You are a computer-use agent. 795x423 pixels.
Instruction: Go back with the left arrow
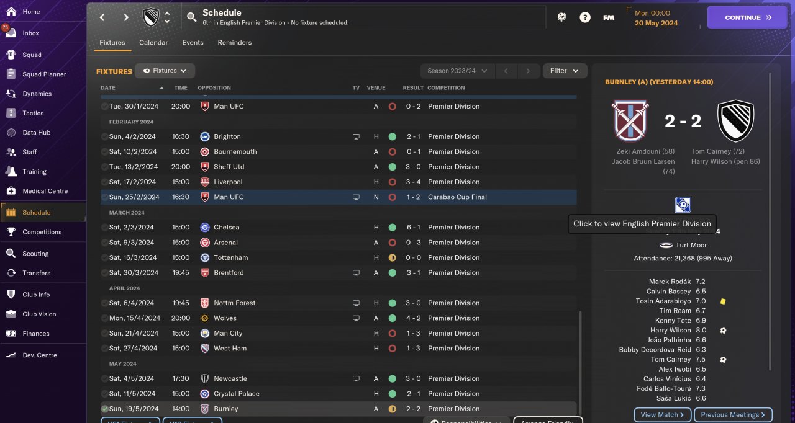click(x=102, y=17)
